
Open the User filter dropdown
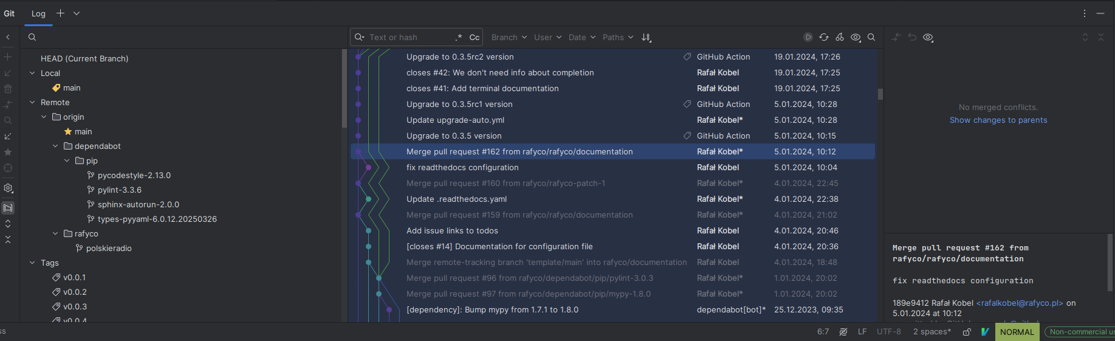547,37
